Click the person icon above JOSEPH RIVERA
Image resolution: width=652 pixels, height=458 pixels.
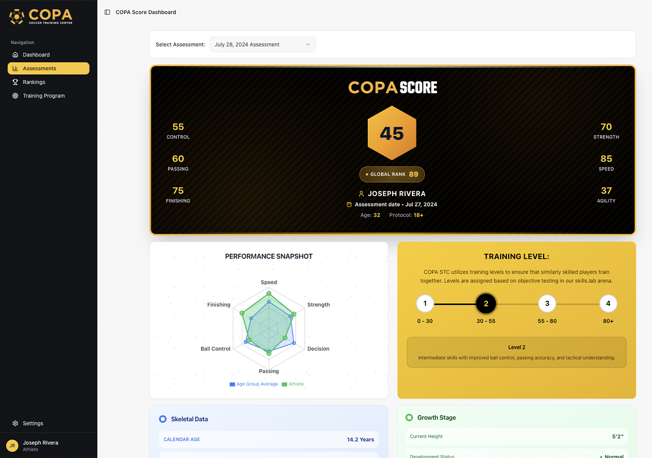[x=361, y=193]
